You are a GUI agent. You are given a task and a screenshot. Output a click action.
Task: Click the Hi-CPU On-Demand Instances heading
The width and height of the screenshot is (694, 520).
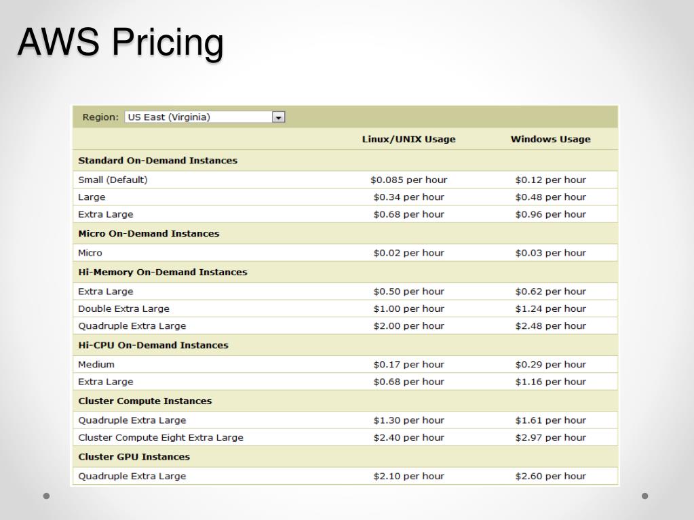[x=153, y=345]
